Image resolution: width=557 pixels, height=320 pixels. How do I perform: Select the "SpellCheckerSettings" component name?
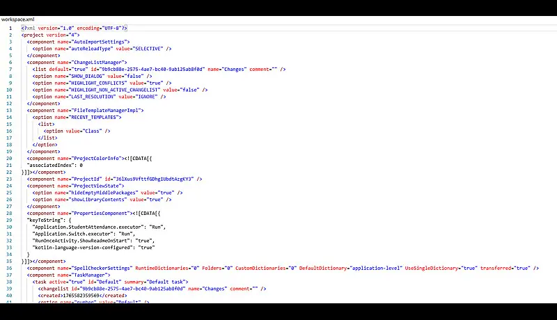[102, 269]
